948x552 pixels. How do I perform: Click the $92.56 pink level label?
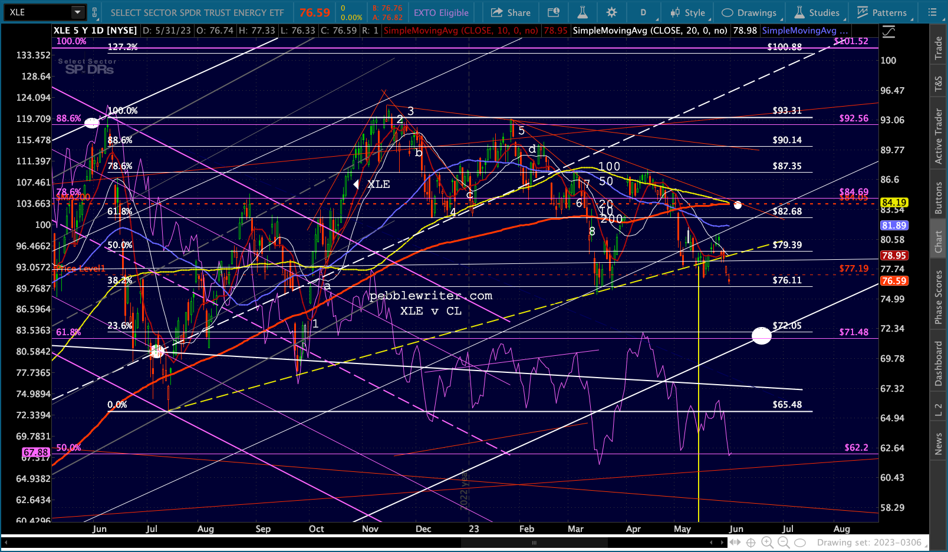[x=854, y=118]
